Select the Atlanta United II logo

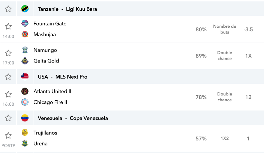click(25, 91)
